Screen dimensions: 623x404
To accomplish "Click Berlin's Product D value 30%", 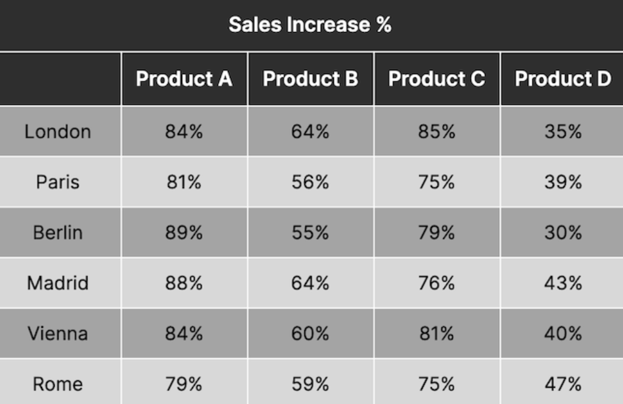I will (x=562, y=233).
